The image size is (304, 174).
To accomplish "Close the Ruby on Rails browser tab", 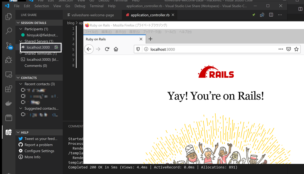I will pyautogui.click(x=141, y=39).
